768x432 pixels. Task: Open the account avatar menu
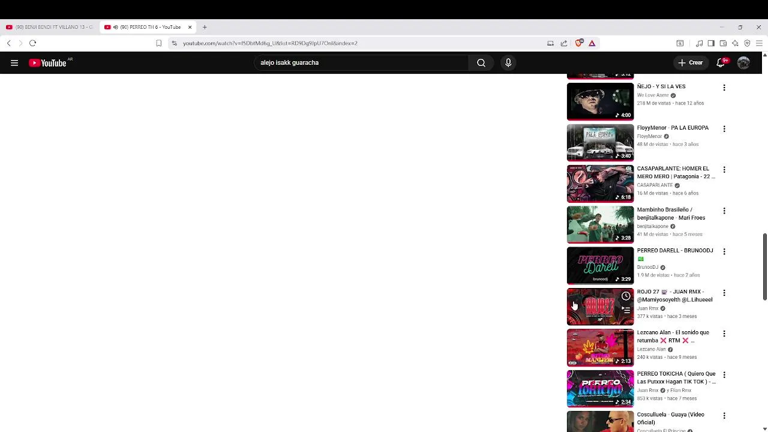point(743,62)
